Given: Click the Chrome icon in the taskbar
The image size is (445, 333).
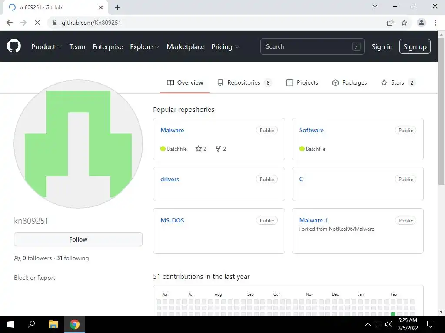Looking at the screenshot, I should (75, 324).
